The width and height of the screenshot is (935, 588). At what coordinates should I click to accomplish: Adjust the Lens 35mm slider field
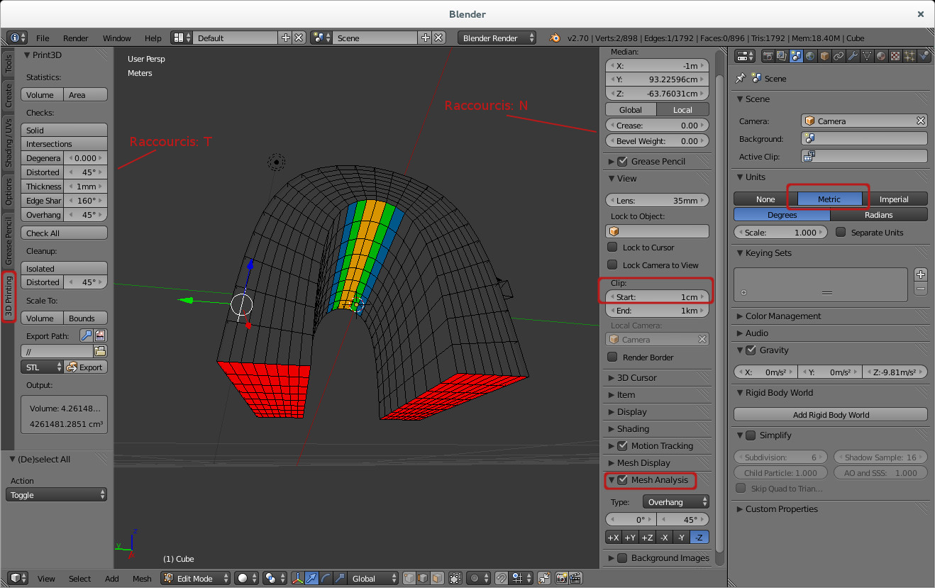657,201
